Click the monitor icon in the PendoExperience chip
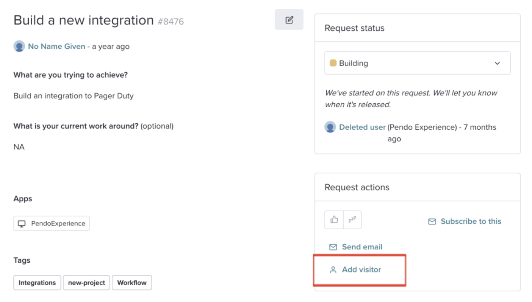Viewport: 532px width, 302px height. coord(22,224)
